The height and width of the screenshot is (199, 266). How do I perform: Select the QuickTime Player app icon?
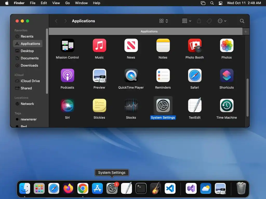tap(131, 75)
